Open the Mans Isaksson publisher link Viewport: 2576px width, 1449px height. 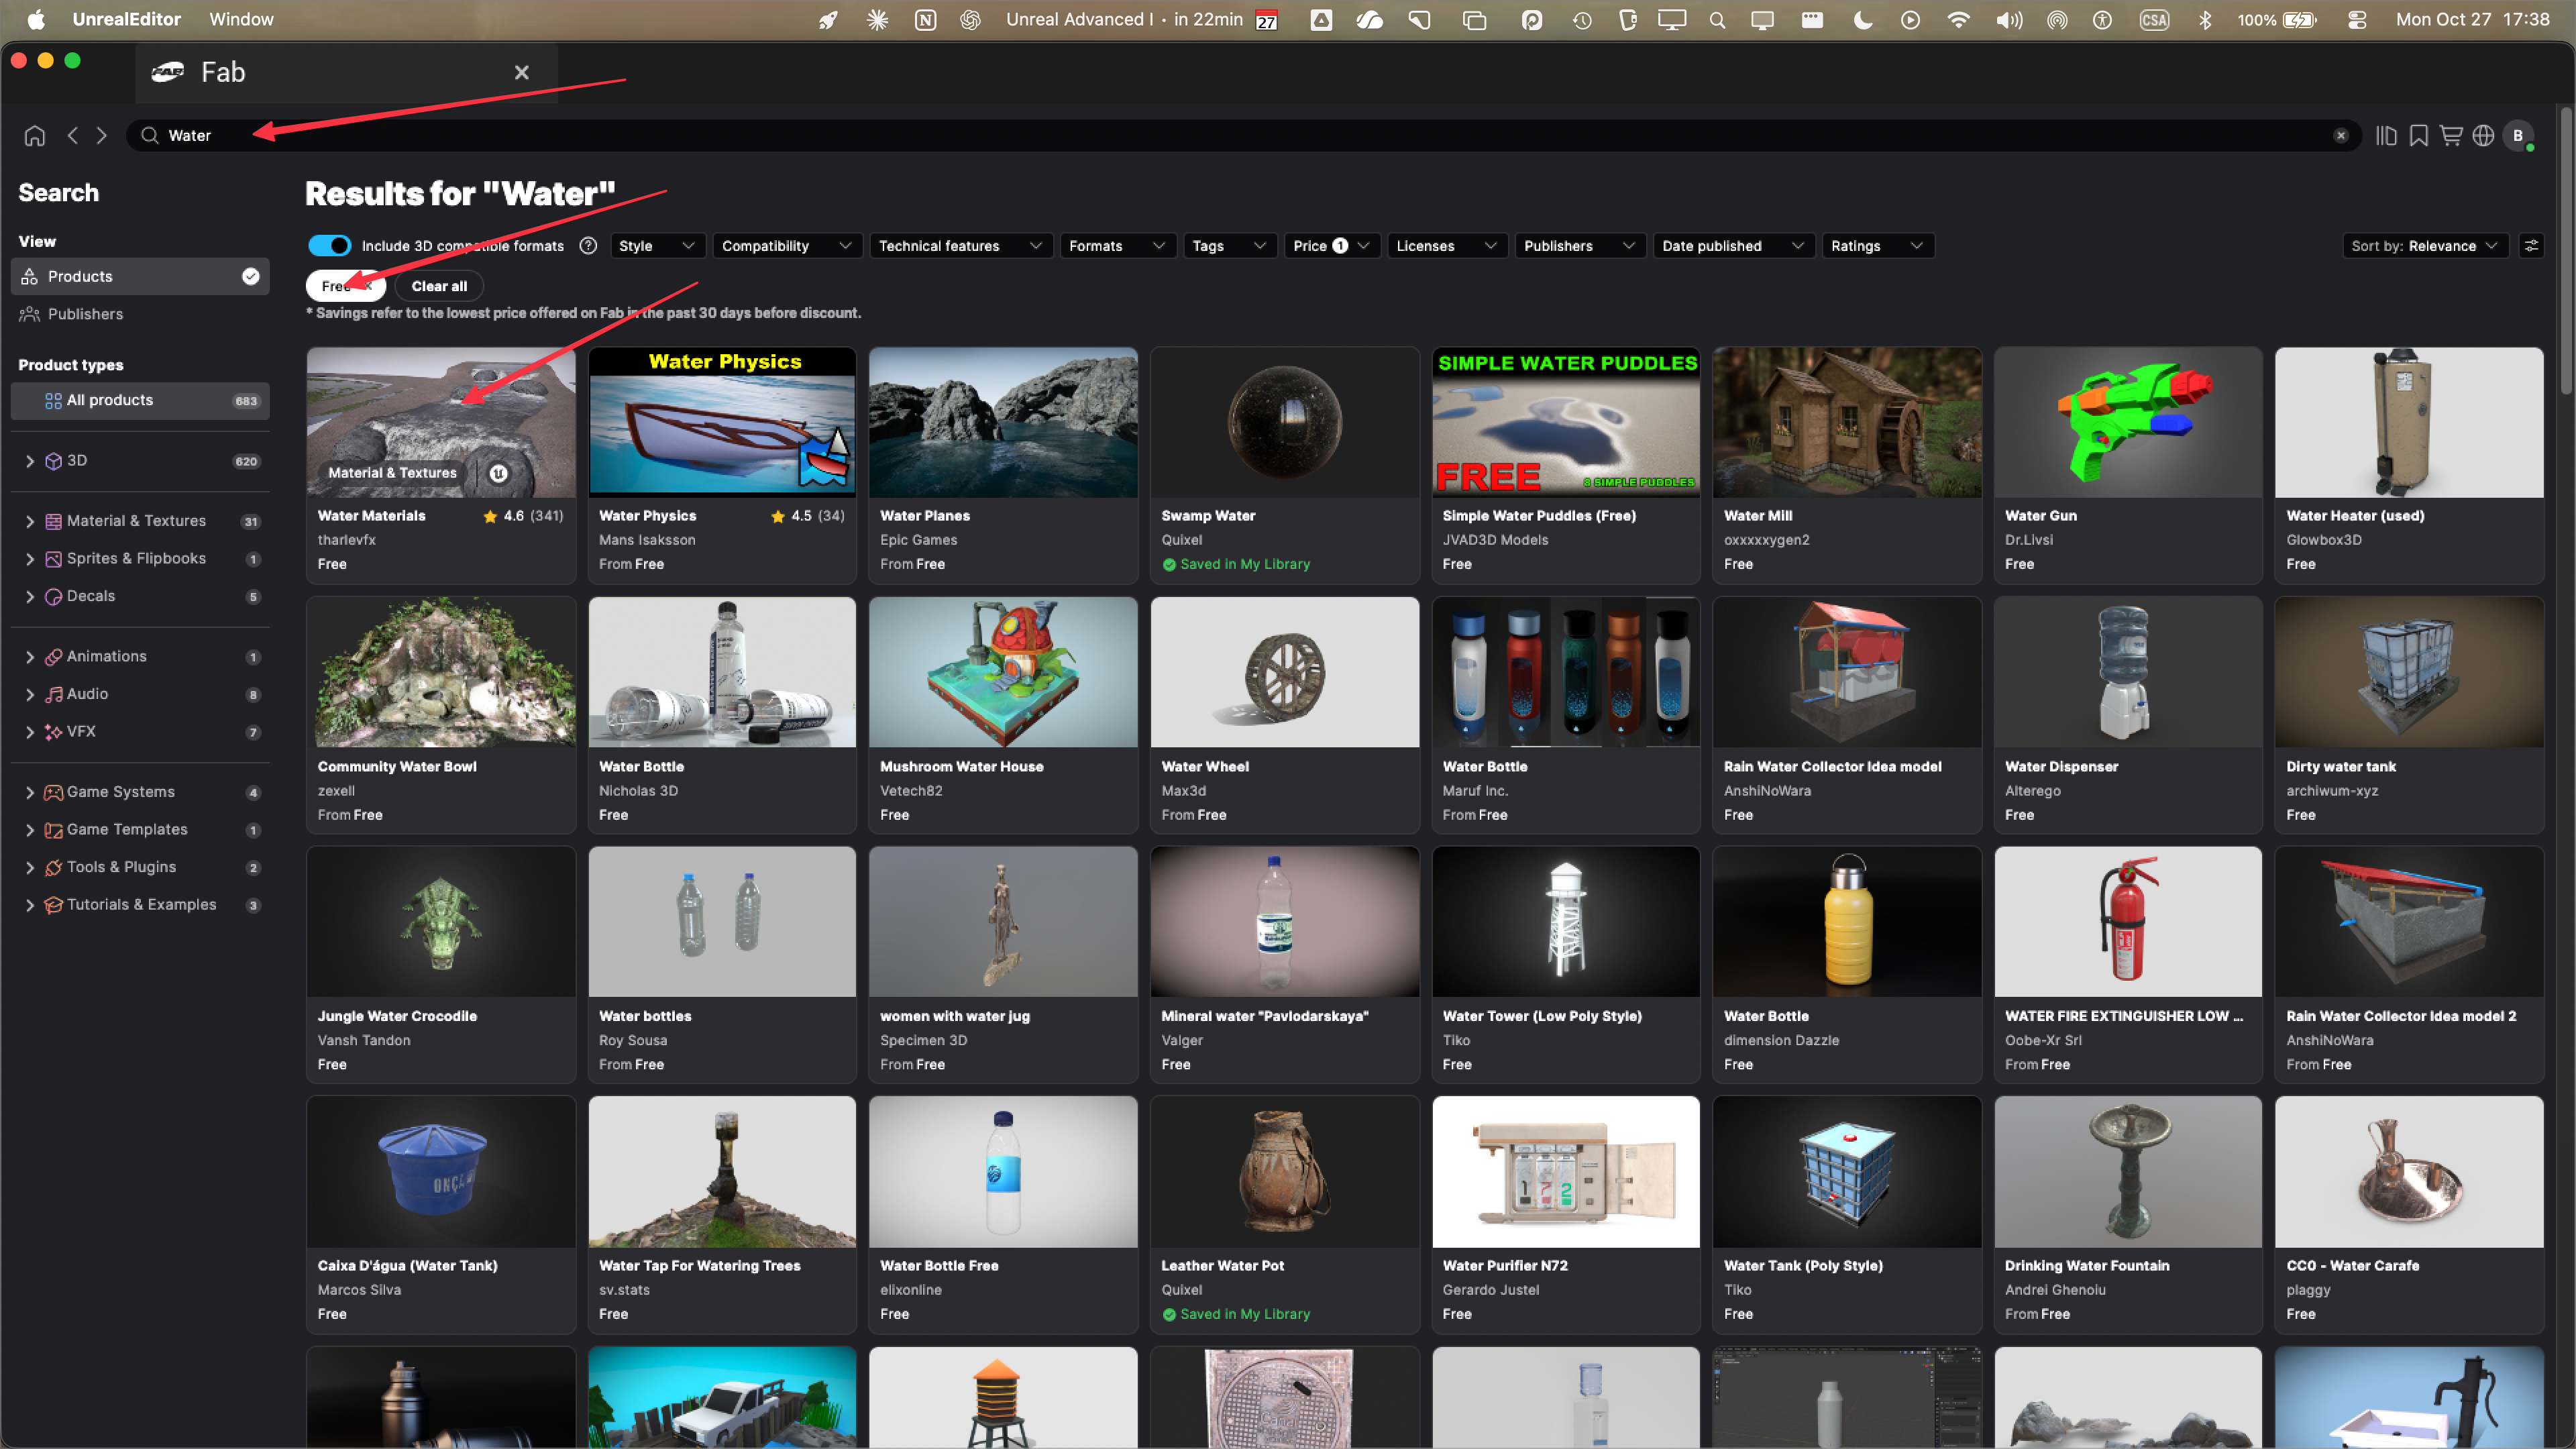click(x=647, y=540)
